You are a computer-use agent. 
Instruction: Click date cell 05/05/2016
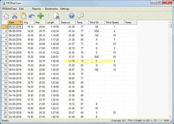(x=15, y=61)
